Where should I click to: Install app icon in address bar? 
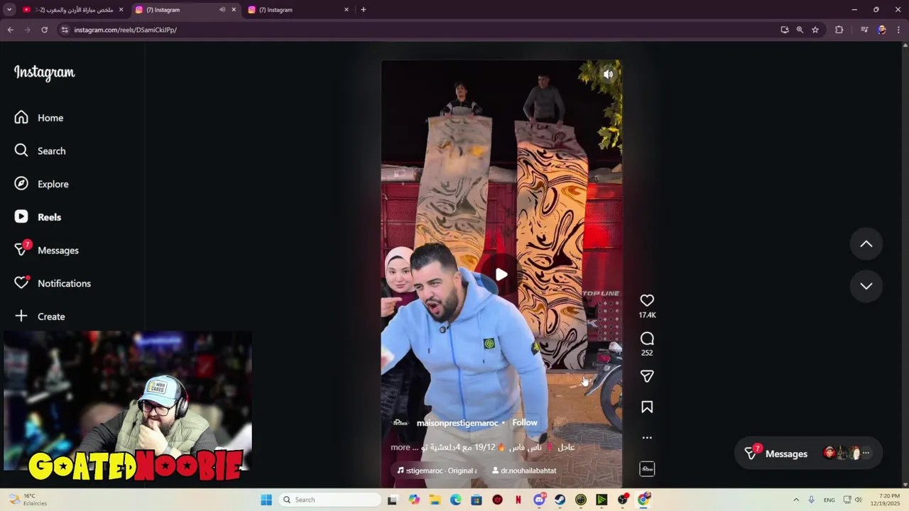[785, 30]
